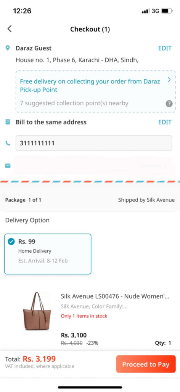Edit the Daraz Guest shipping address
The image size is (180, 392).
coord(165,48)
